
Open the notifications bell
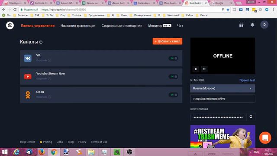point(252,25)
